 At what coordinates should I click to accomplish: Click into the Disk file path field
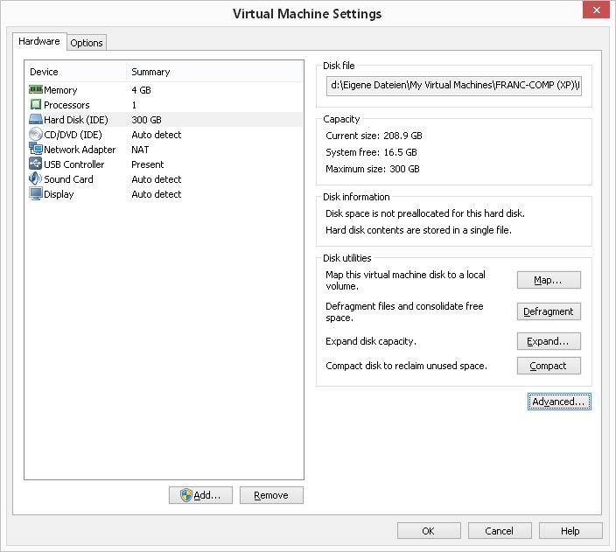click(455, 87)
